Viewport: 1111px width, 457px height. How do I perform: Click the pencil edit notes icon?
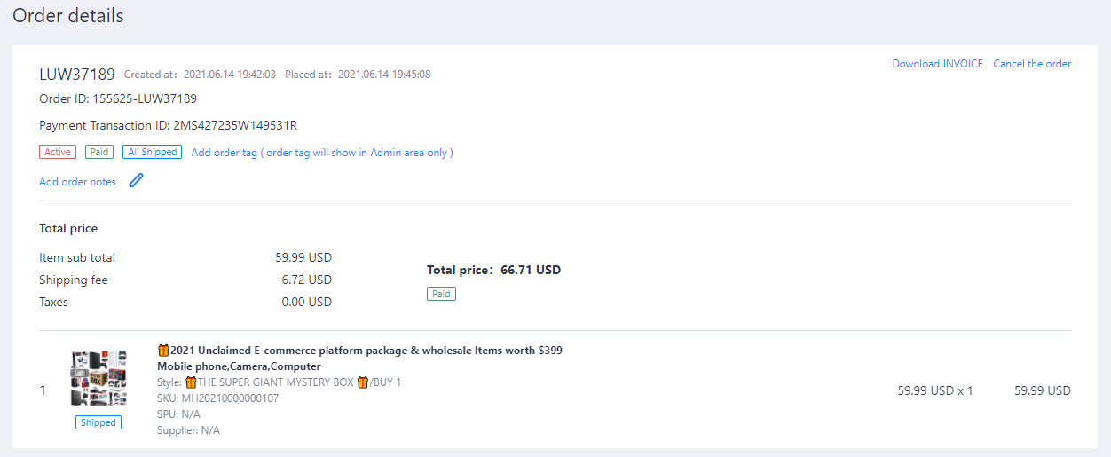[x=136, y=181]
